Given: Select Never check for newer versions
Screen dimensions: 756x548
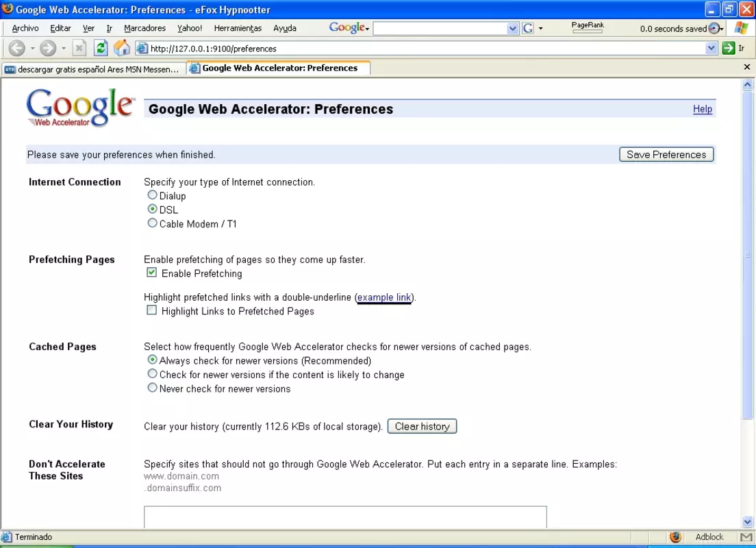Looking at the screenshot, I should pyautogui.click(x=152, y=387).
